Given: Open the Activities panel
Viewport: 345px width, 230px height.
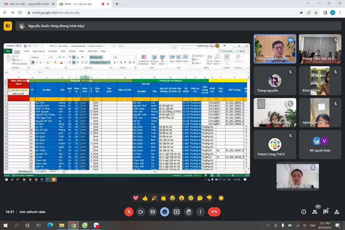Looking at the screenshot, I should tap(337, 212).
